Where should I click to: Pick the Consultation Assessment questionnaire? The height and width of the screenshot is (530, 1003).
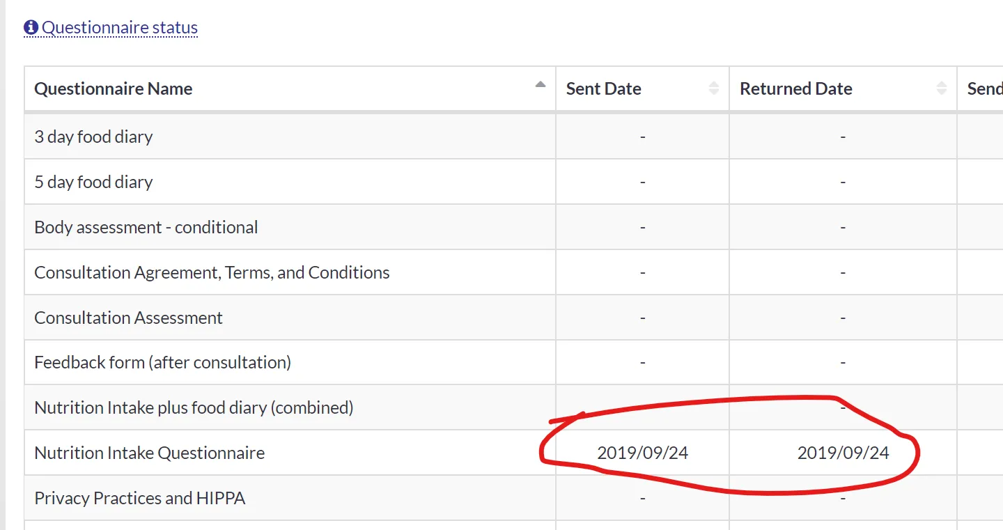point(129,318)
